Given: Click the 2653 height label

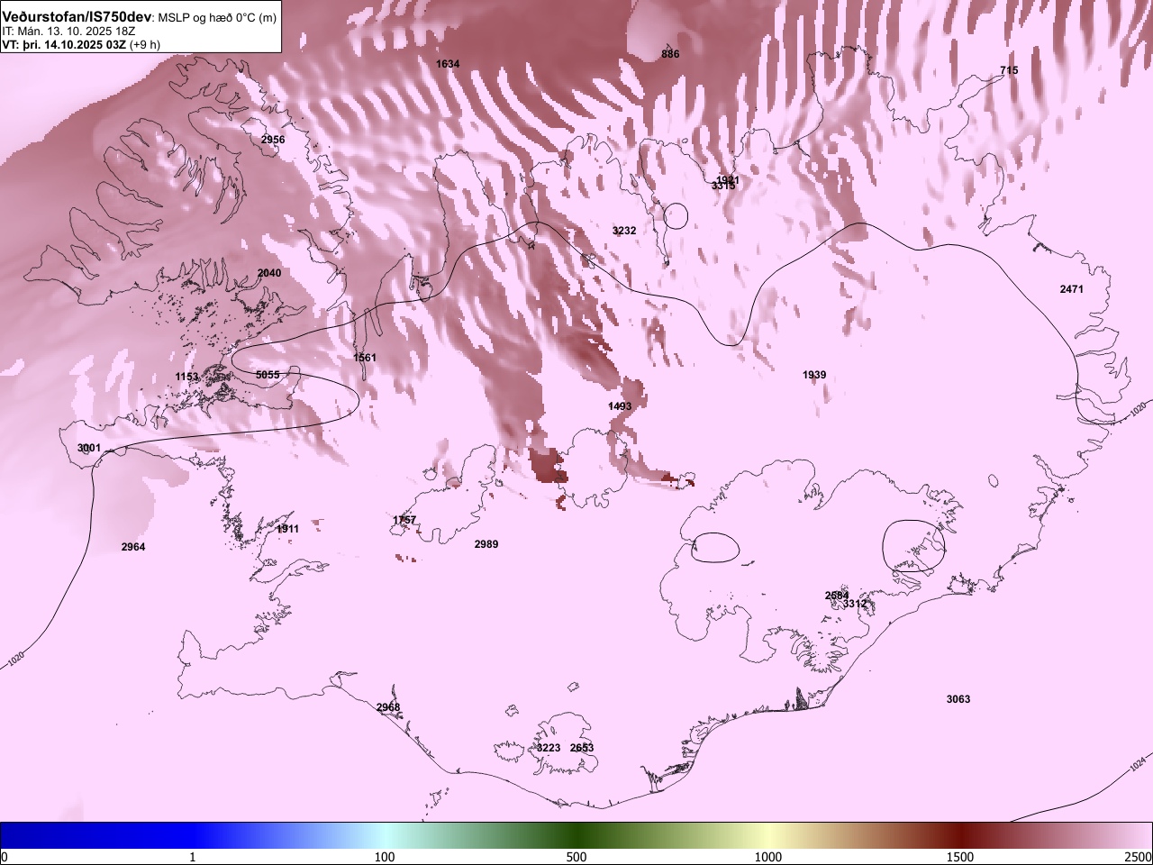Looking at the screenshot, I should [582, 748].
